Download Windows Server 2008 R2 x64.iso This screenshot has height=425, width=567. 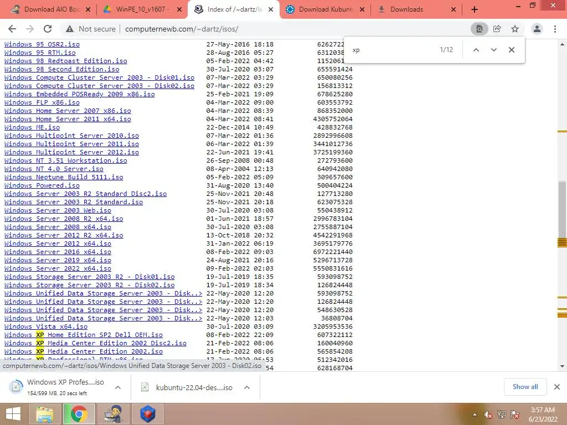[64, 219]
